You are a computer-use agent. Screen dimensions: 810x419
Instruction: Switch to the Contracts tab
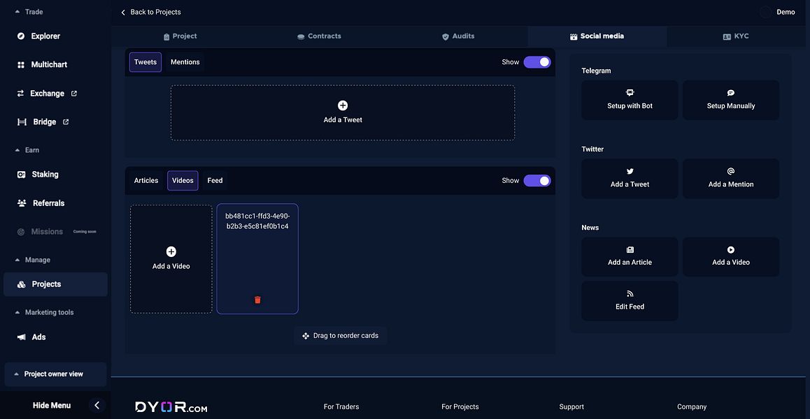(x=319, y=36)
